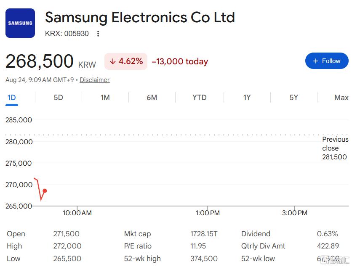Click the down arrow percent change badge
This screenshot has height=267, width=352.
pyautogui.click(x=126, y=61)
